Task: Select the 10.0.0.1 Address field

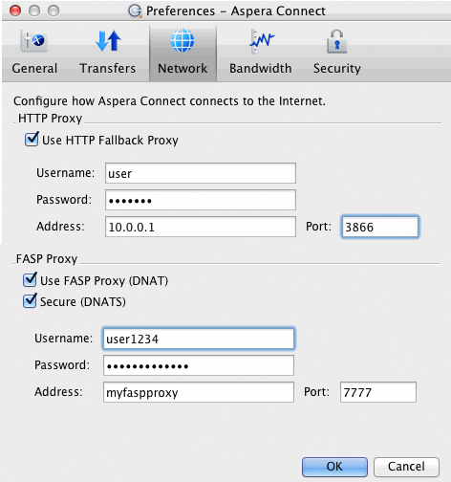Action: [201, 227]
